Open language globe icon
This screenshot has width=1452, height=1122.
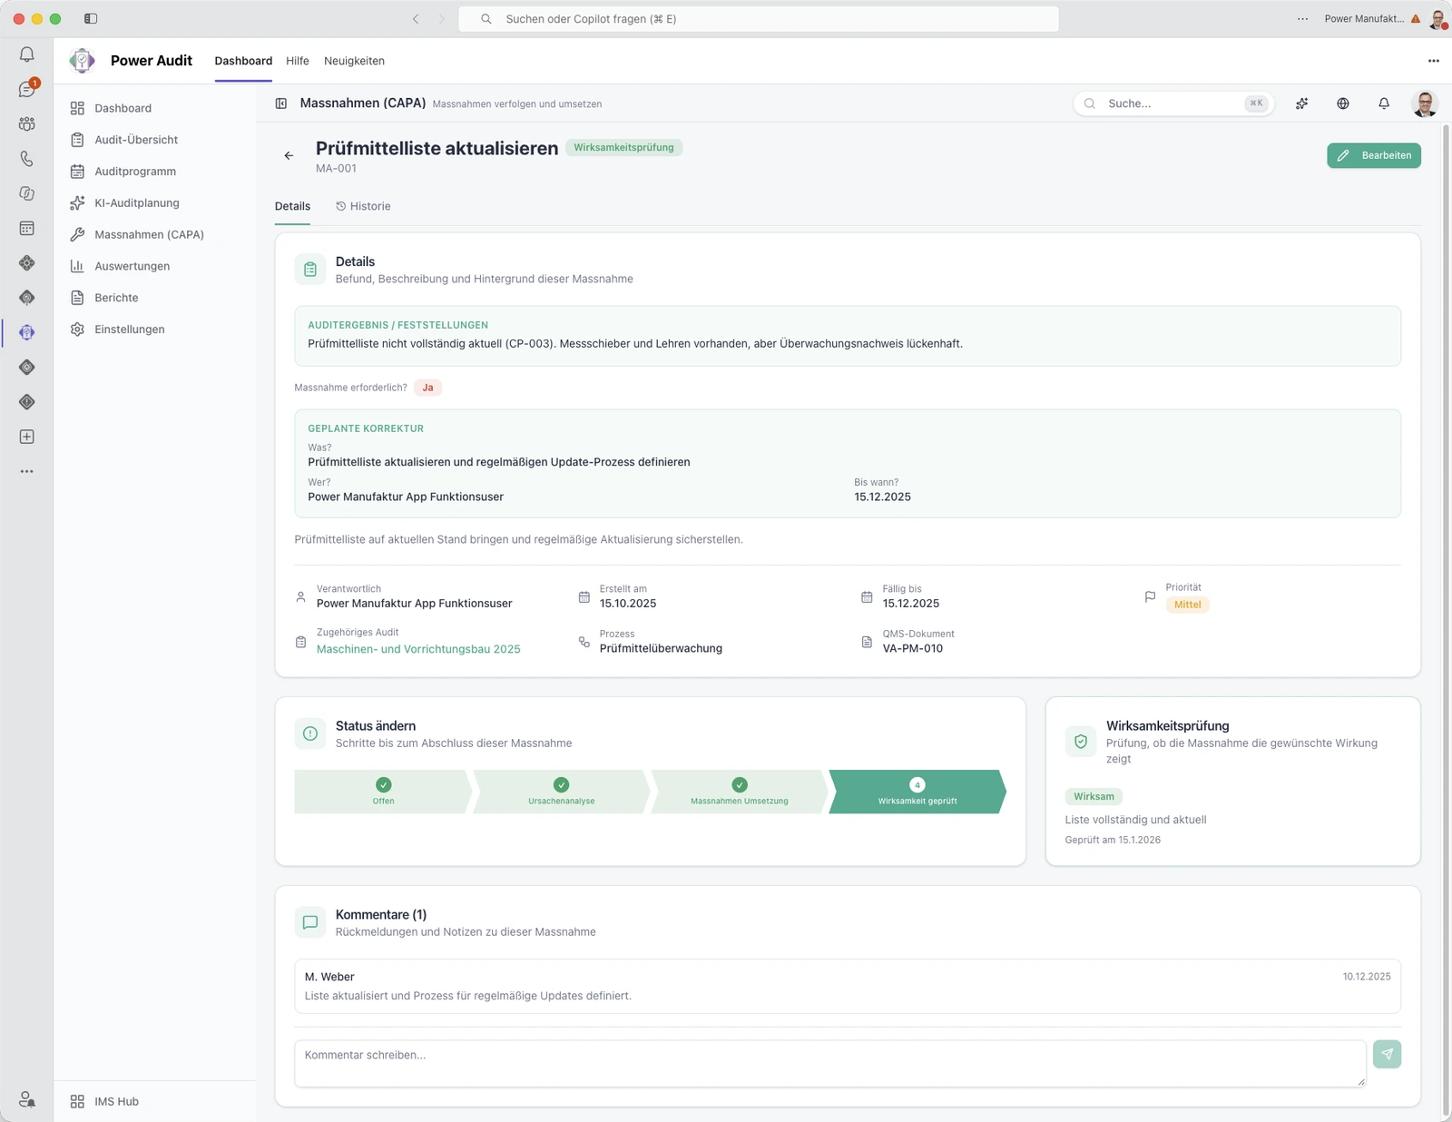pos(1343,103)
